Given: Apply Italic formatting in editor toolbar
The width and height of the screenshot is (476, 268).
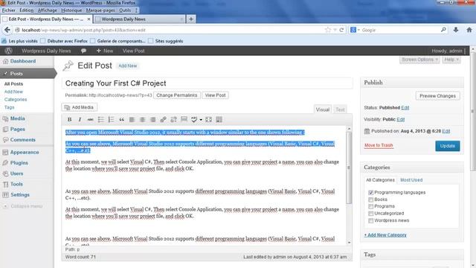Looking at the screenshot, I should click(80, 120).
